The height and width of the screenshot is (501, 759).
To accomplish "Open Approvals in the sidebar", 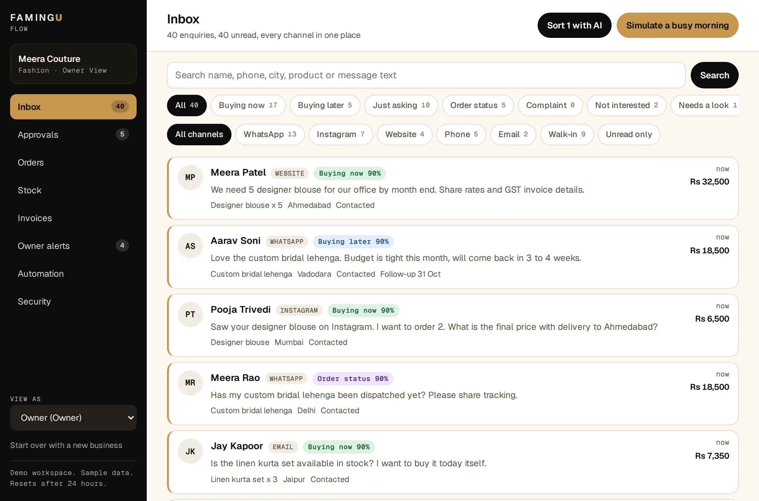I will (73, 135).
